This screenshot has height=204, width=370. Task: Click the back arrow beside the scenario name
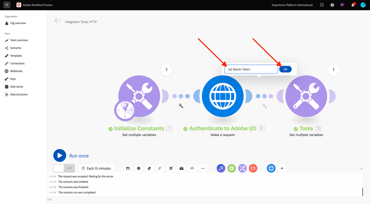point(57,21)
